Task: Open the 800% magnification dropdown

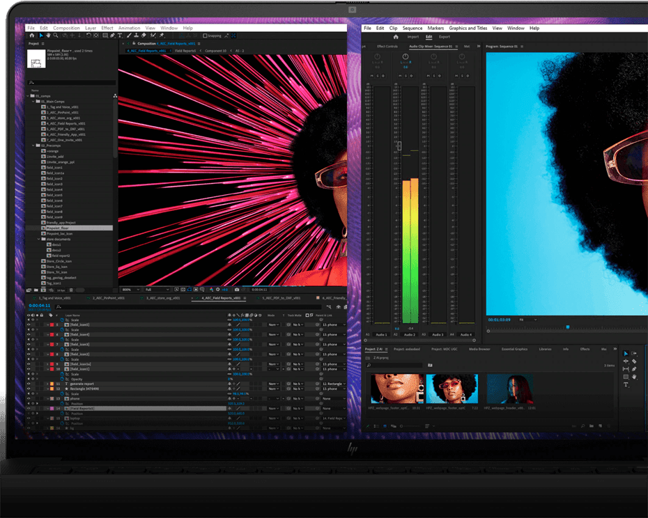Action: tap(130, 290)
